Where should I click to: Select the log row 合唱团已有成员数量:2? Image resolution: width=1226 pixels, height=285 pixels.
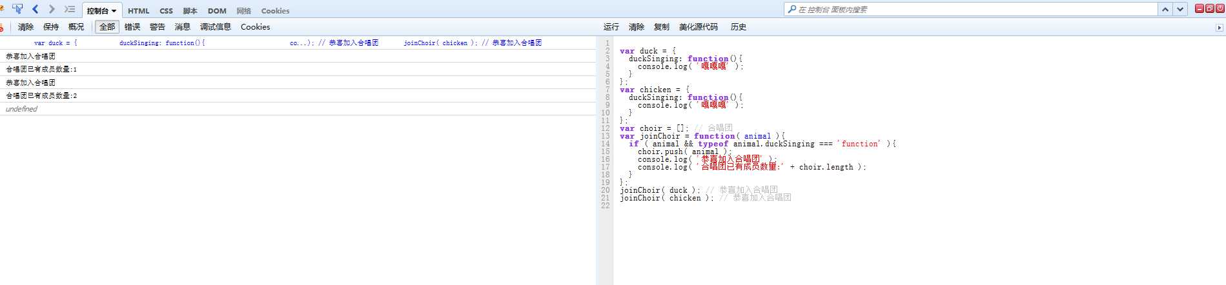(x=298, y=95)
